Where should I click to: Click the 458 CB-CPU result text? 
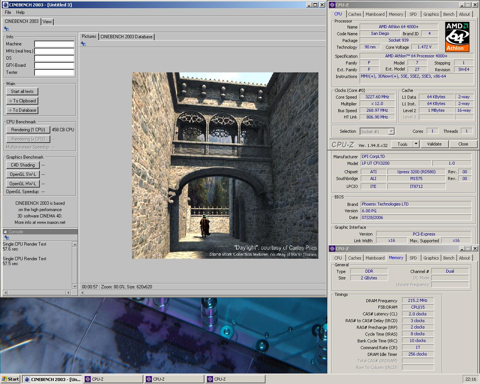63,130
